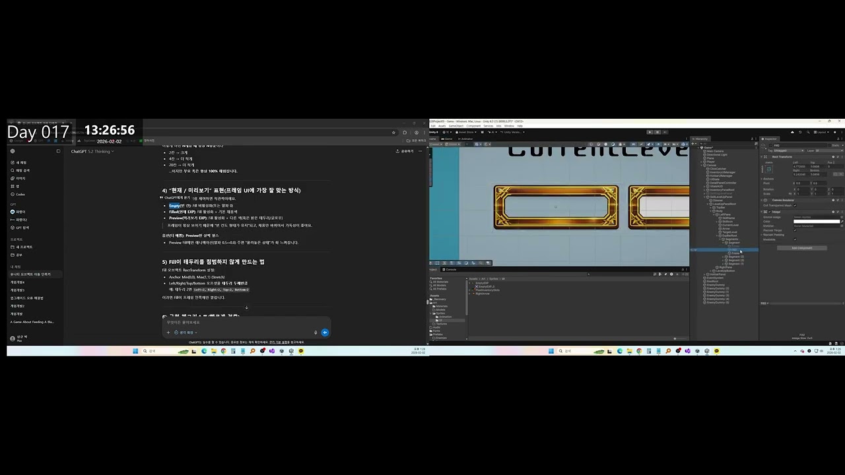Collapse the Canvas object in Hierarchy
Image resolution: width=845 pixels, height=475 pixels.
pyautogui.click(x=701, y=166)
